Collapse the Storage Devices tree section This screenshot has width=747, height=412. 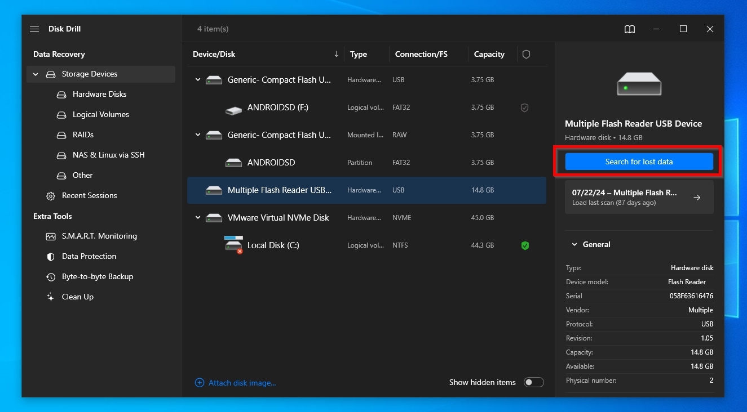(x=36, y=74)
